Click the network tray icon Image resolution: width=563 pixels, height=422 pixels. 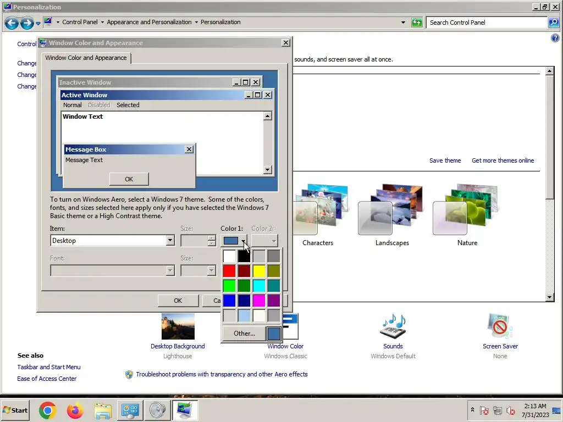point(497,410)
